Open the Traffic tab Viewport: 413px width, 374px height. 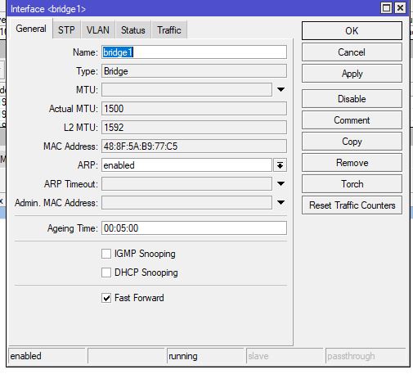[169, 29]
